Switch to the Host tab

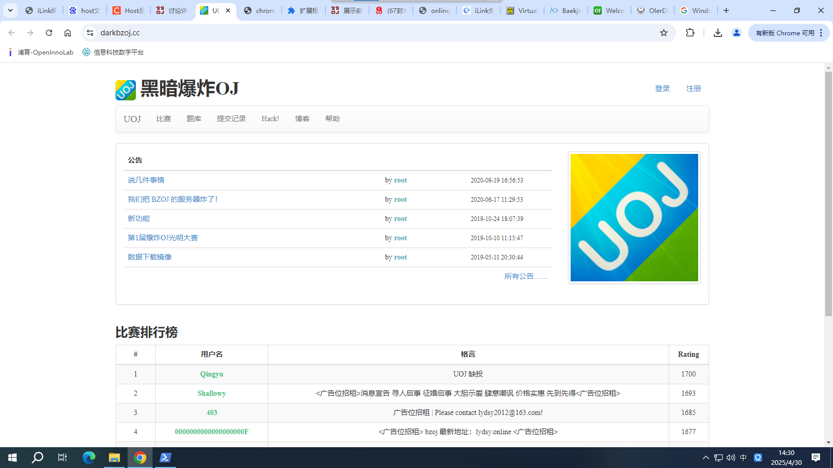click(x=130, y=10)
